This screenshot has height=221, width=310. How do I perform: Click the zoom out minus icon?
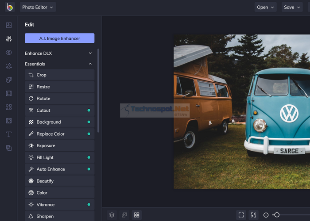266,215
